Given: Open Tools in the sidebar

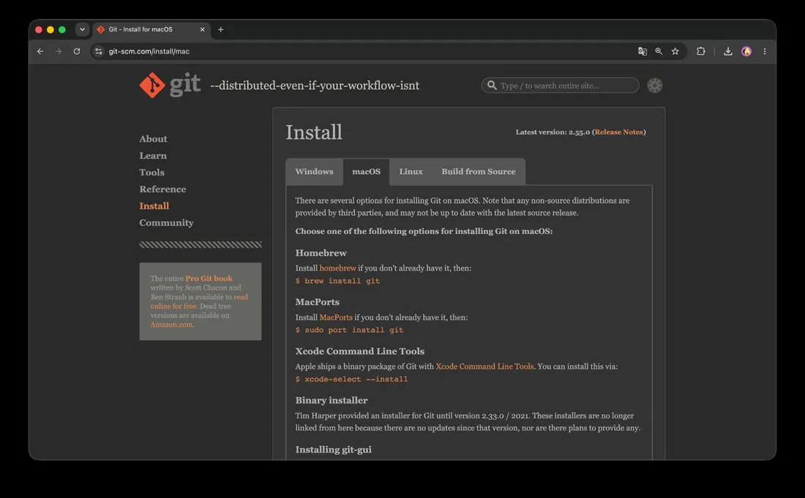Looking at the screenshot, I should 152,173.
